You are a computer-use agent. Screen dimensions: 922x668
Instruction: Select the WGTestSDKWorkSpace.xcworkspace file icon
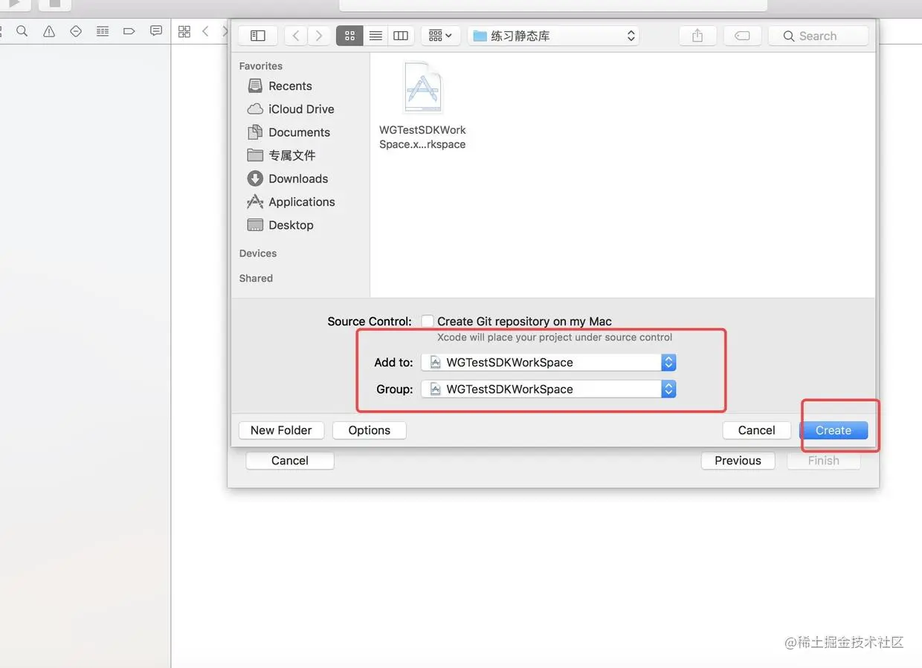click(423, 88)
